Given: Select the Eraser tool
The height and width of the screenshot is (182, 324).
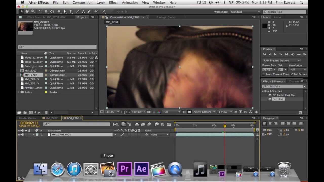Looking at the screenshot, I should tap(89, 12).
